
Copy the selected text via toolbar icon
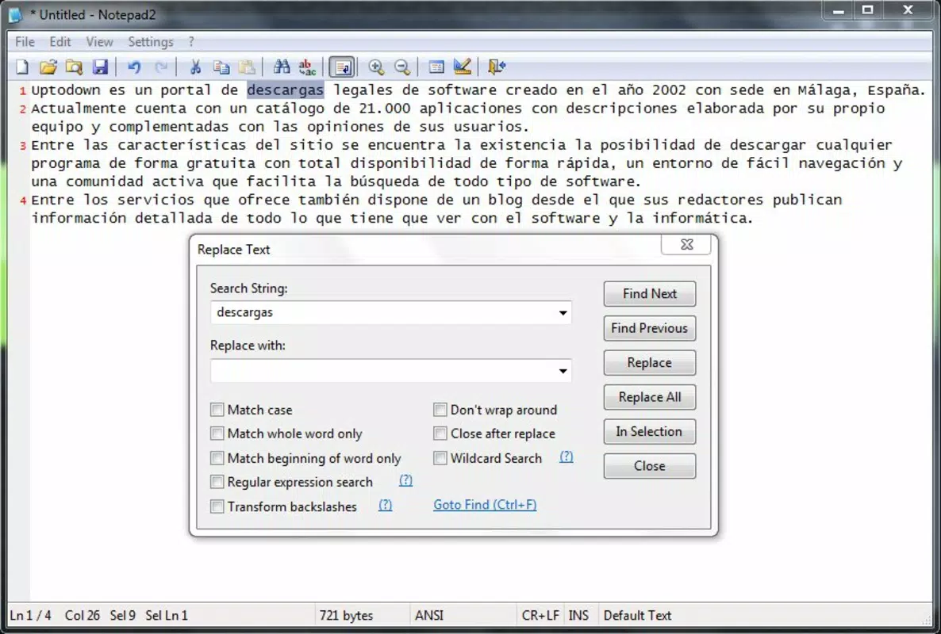[x=221, y=67]
